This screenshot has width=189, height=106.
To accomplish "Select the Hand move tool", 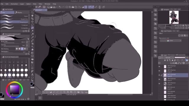I will [32, 16].
